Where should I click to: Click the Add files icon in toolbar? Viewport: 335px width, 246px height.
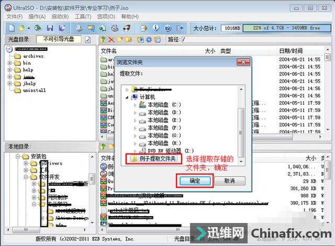(144, 28)
